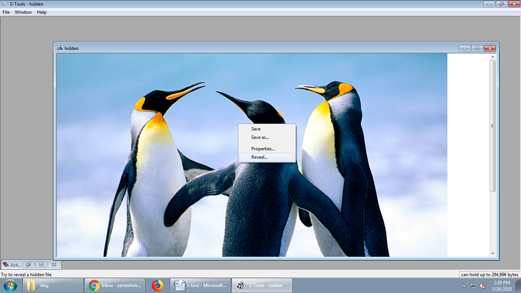The image size is (521, 293).
Task: Click the S-Tools app icon in title bar
Action: point(4,4)
